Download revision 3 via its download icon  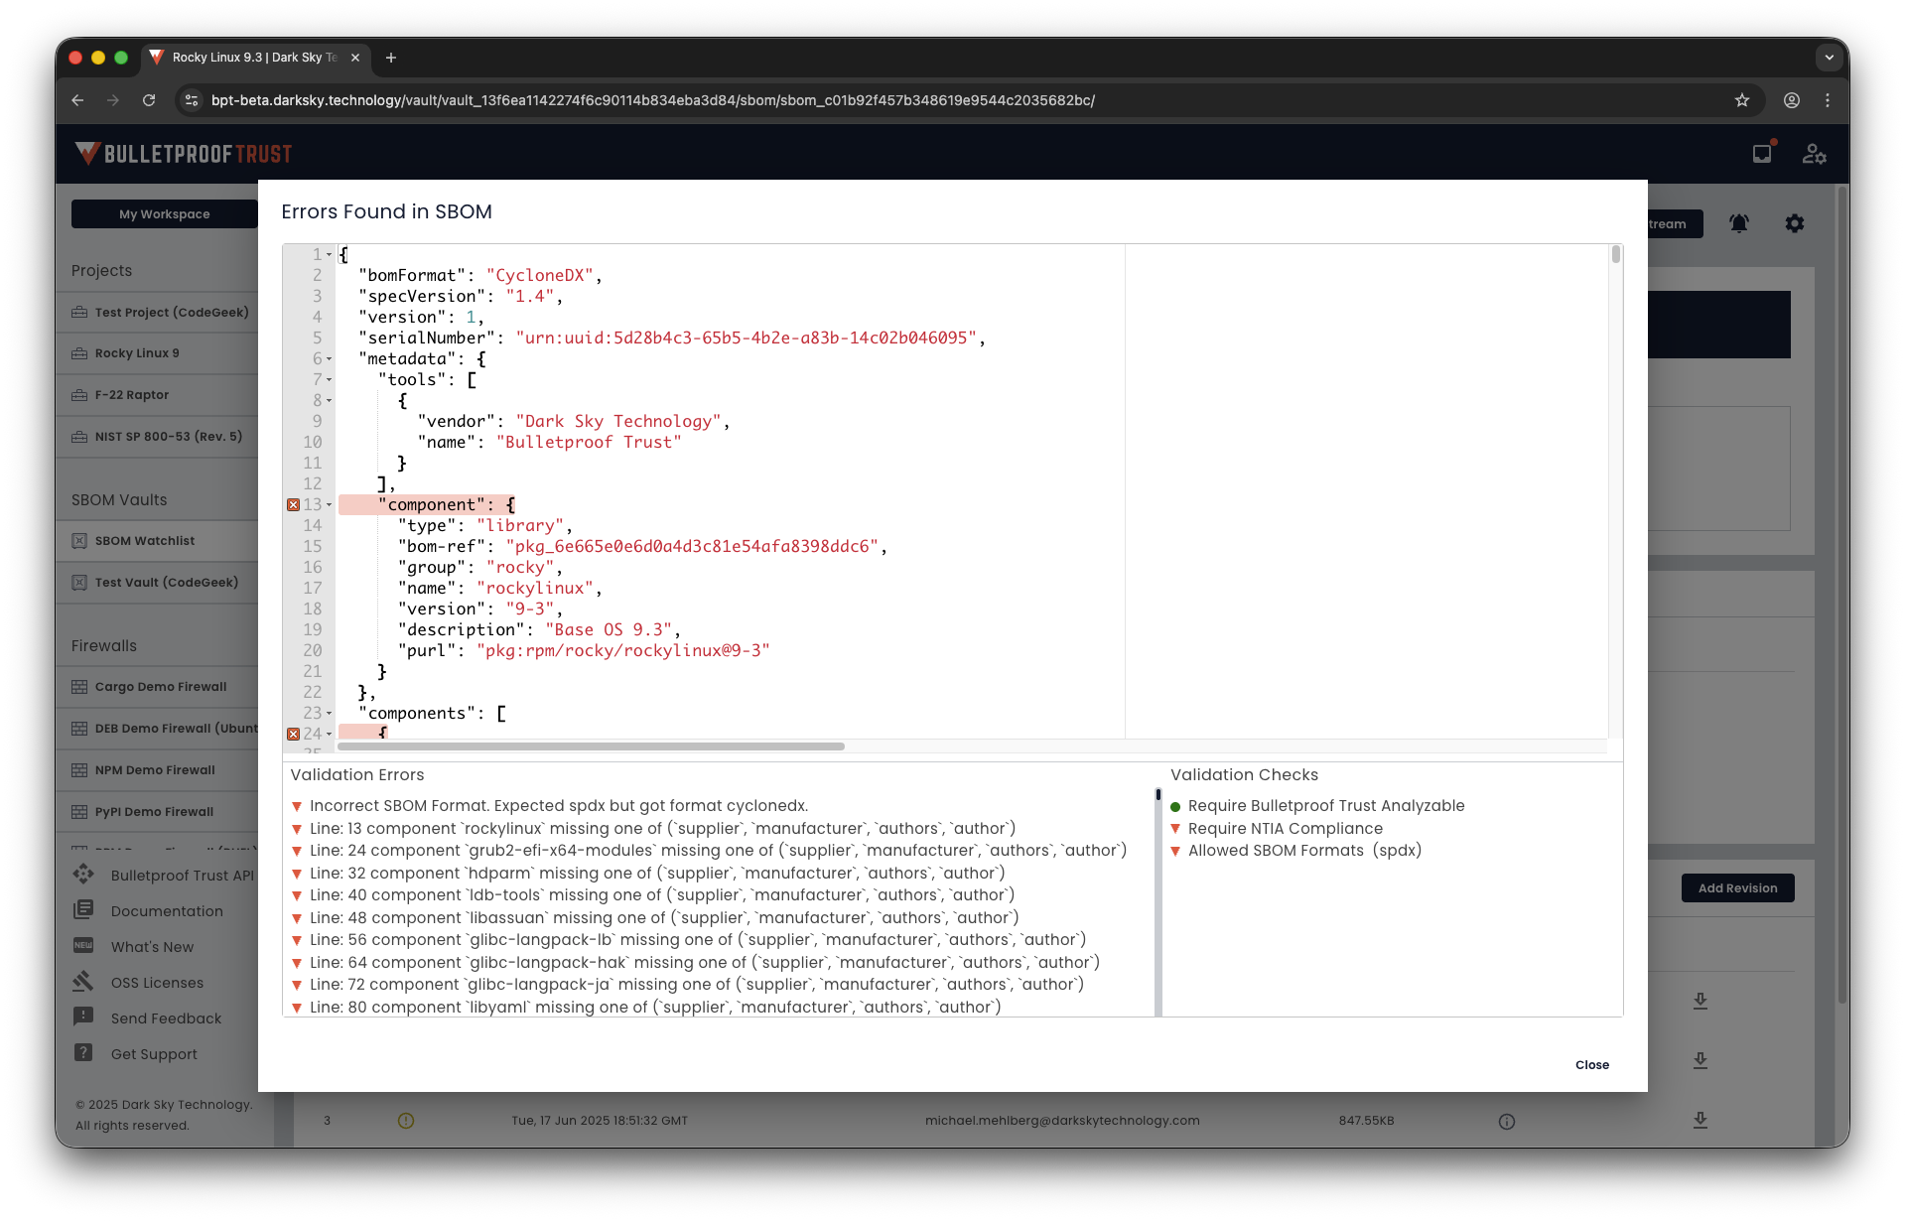tap(1701, 1121)
